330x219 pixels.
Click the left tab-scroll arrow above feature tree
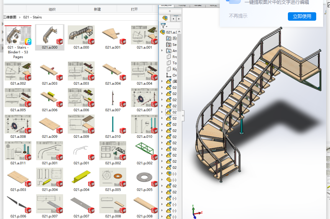(x=173, y=19)
